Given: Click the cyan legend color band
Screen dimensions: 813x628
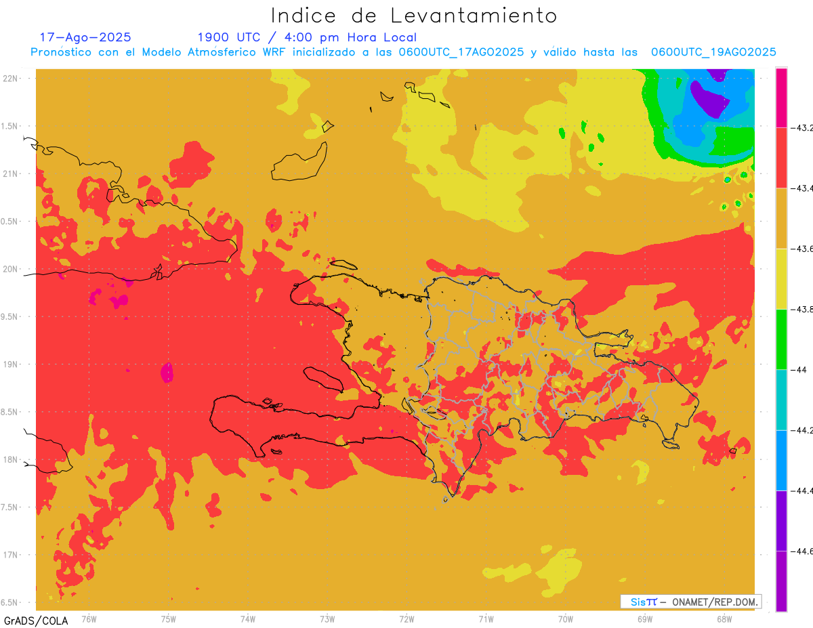Looking at the screenshot, I should (781, 400).
